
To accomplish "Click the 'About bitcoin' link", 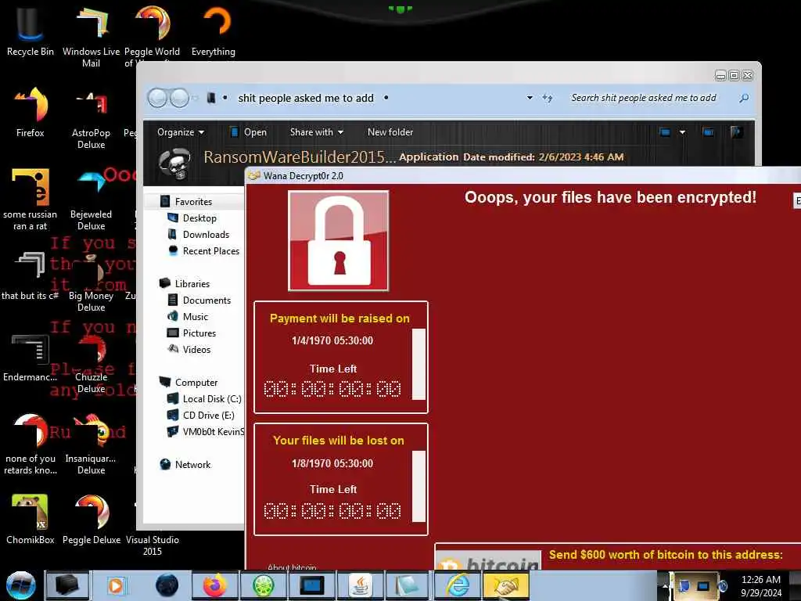I will (x=292, y=567).
